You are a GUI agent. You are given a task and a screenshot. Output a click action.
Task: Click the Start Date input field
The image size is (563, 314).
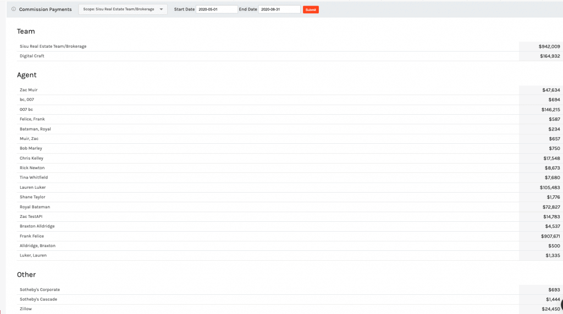click(217, 9)
